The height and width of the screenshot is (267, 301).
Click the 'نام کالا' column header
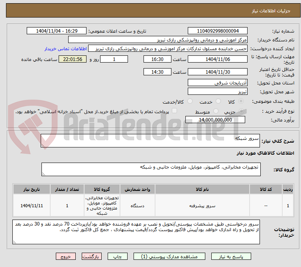click(x=202, y=189)
